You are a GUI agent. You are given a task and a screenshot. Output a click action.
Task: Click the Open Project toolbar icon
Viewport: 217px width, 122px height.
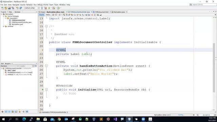(x=9, y=8)
